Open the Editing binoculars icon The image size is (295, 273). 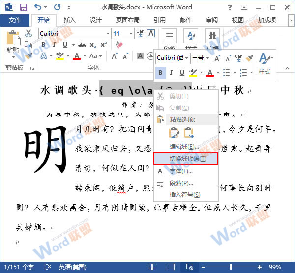tap(212, 36)
